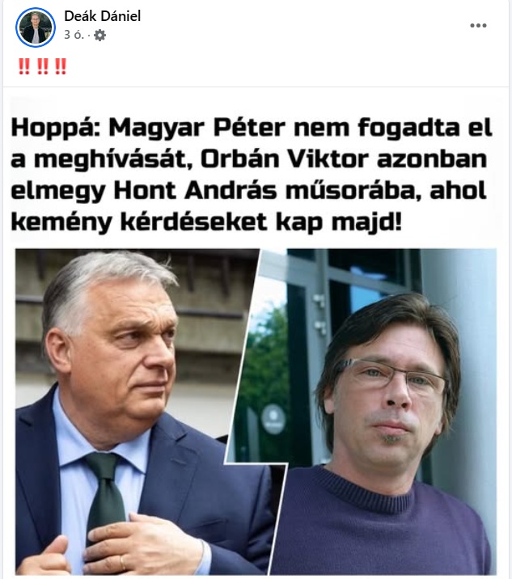Screen dimensions: 512x579
Task: Click the gear audience icon beside timestamp
Action: 99,36
